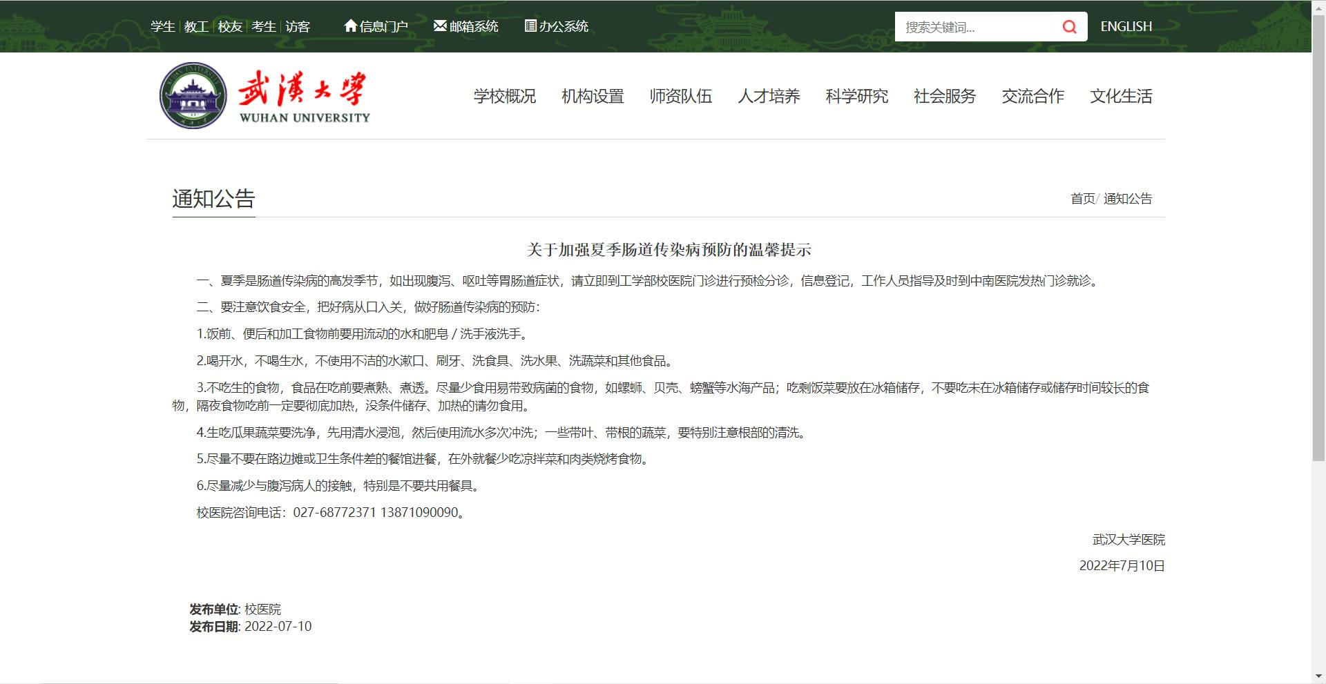
Task: Click the red magnifier search icon
Action: pos(1069,26)
